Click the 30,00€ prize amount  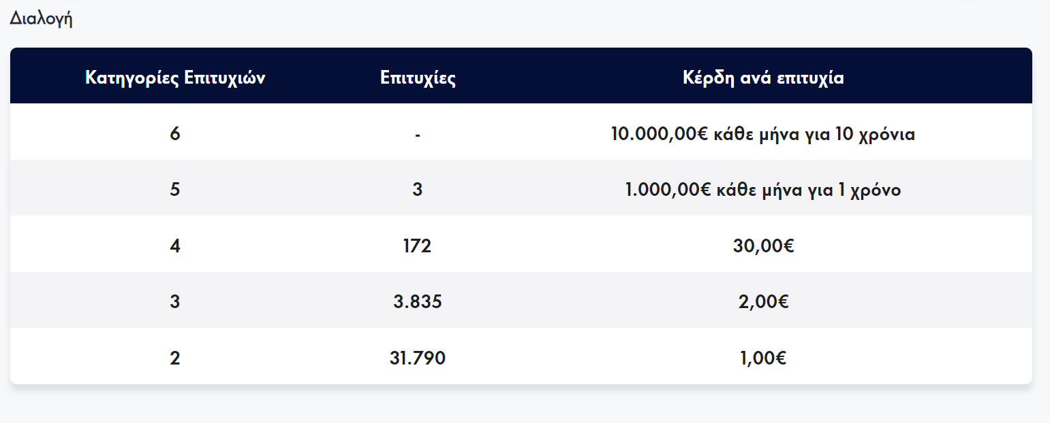tap(763, 246)
